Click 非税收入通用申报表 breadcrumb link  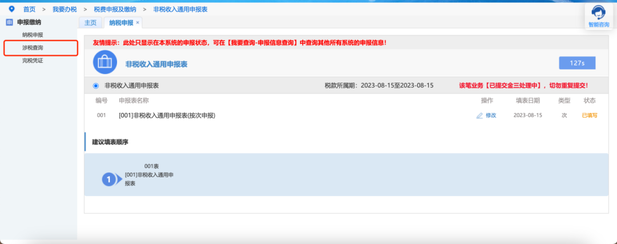coord(180,9)
